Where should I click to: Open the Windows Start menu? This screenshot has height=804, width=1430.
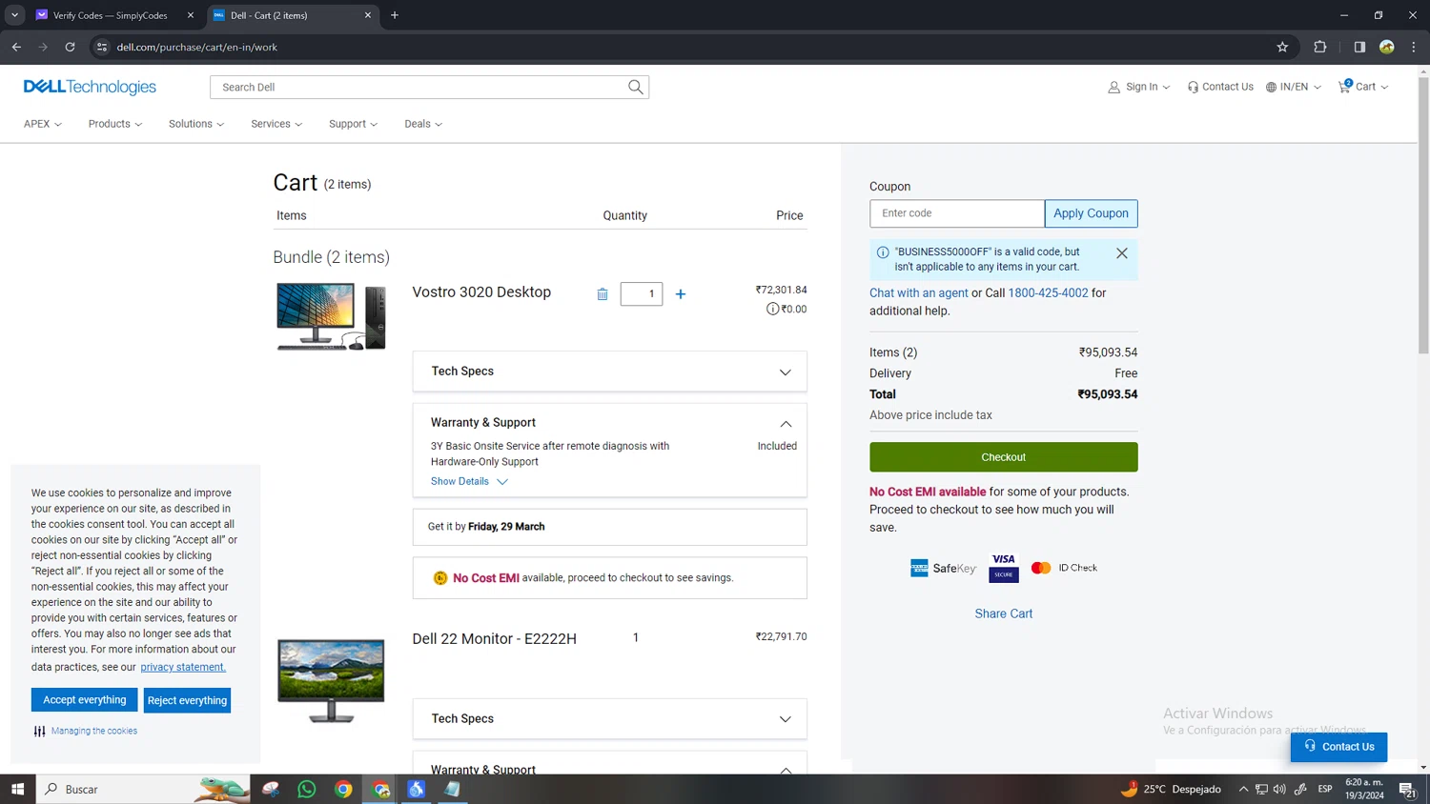point(17,789)
